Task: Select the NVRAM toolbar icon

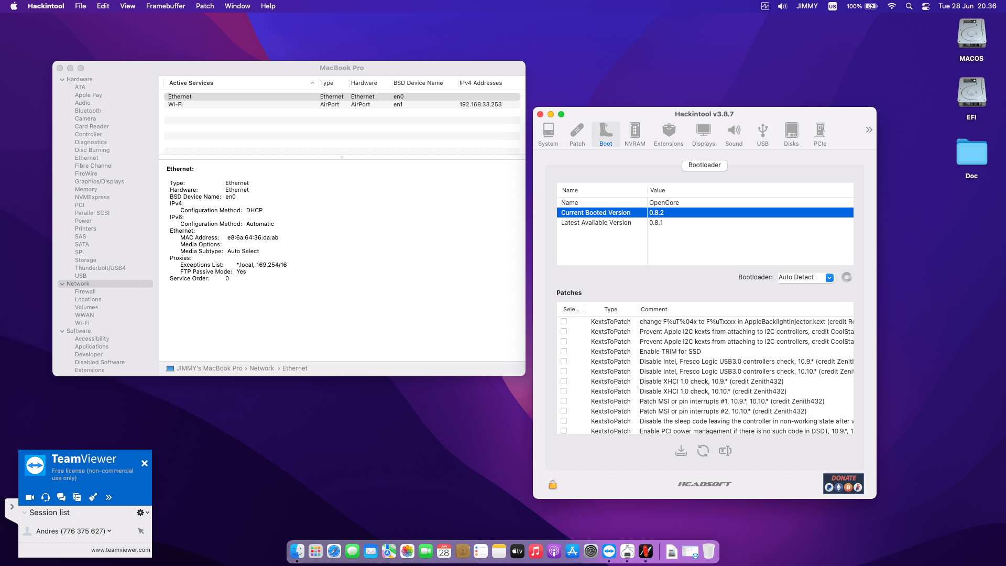Action: click(635, 135)
